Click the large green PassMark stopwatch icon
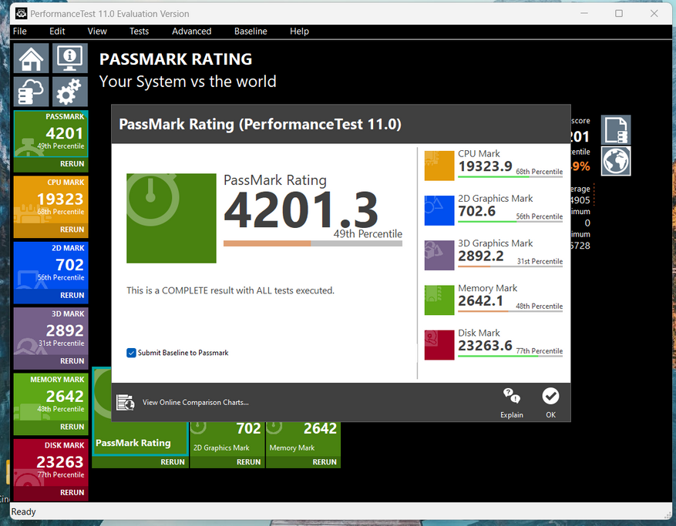Screen dimensions: 676x526 coord(171,218)
